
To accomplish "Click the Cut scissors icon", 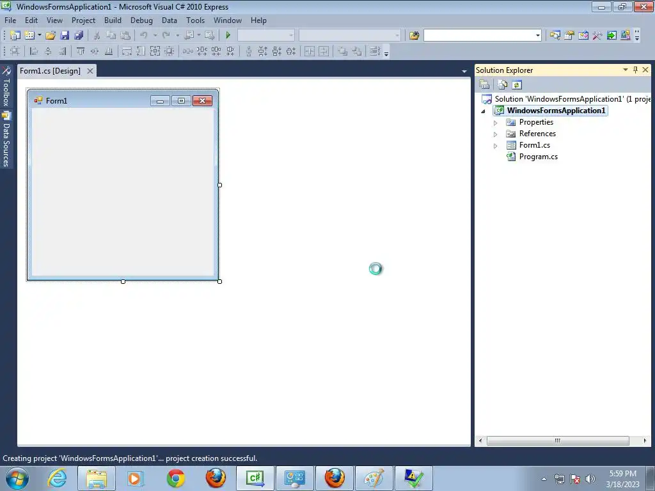I will click(x=97, y=36).
